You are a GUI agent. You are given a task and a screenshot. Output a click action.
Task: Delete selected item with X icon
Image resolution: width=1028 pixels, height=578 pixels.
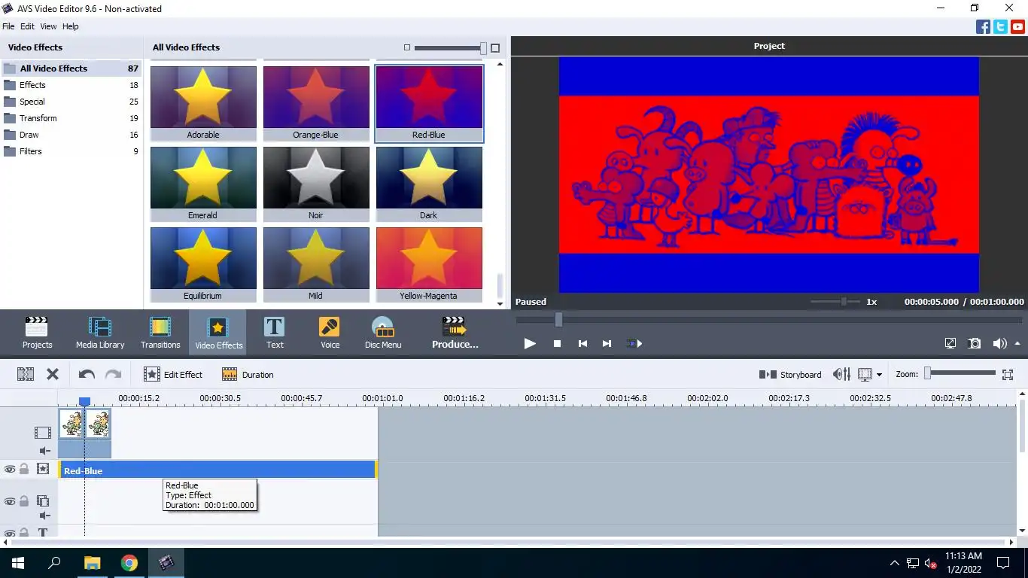pos(53,374)
